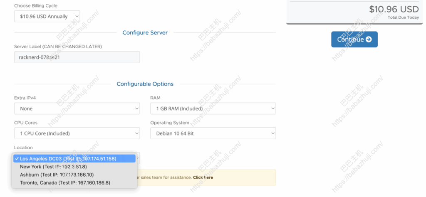Screen dimensions: 426x197
Task: Click the Operating System field label
Action: (170, 123)
